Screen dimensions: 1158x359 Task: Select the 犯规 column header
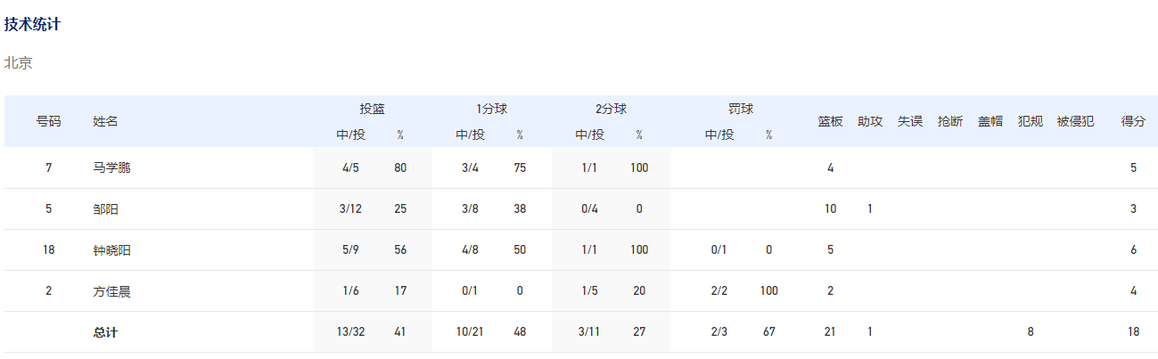coord(1031,121)
